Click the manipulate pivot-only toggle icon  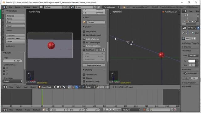pos(69,87)
